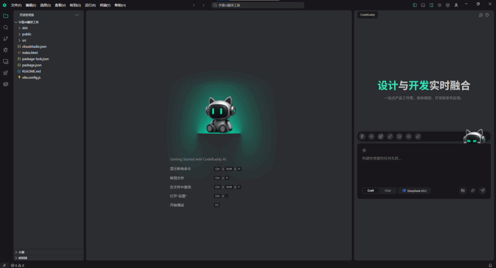Image resolution: width=496 pixels, height=268 pixels.
Task: Click the errors and warnings status indicator
Action: 17,265
